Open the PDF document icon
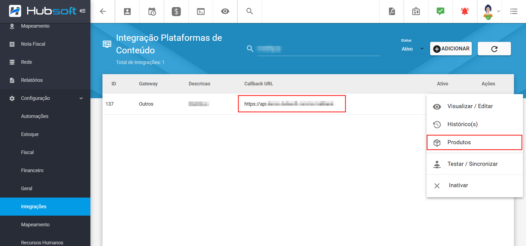The height and width of the screenshot is (246, 526). pos(392,11)
